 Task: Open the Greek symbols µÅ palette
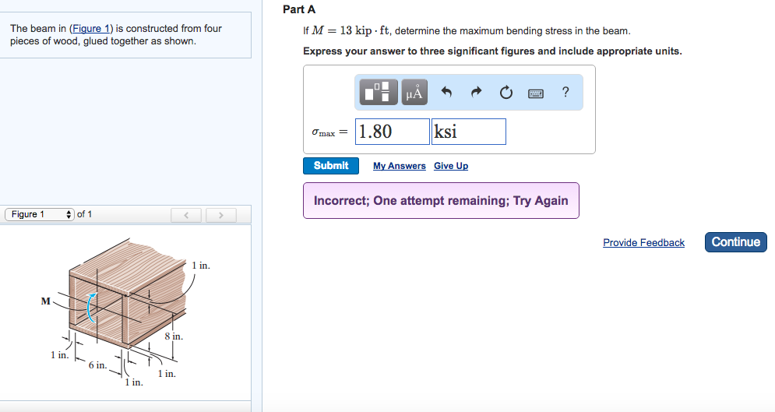[x=414, y=92]
